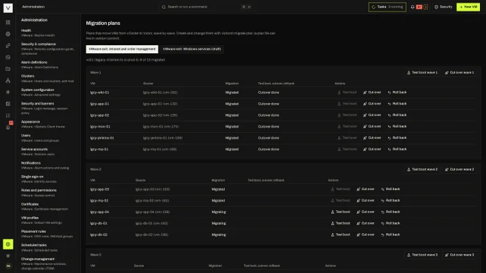
Task: Click the highlighted Administration gear icon
Action: click(x=8, y=244)
